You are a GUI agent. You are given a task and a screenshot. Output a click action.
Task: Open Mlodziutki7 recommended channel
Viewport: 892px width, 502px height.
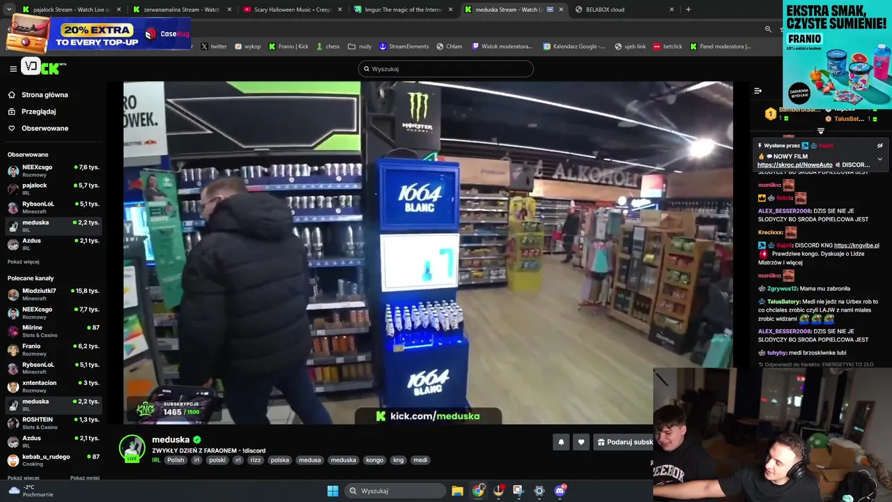click(x=54, y=294)
